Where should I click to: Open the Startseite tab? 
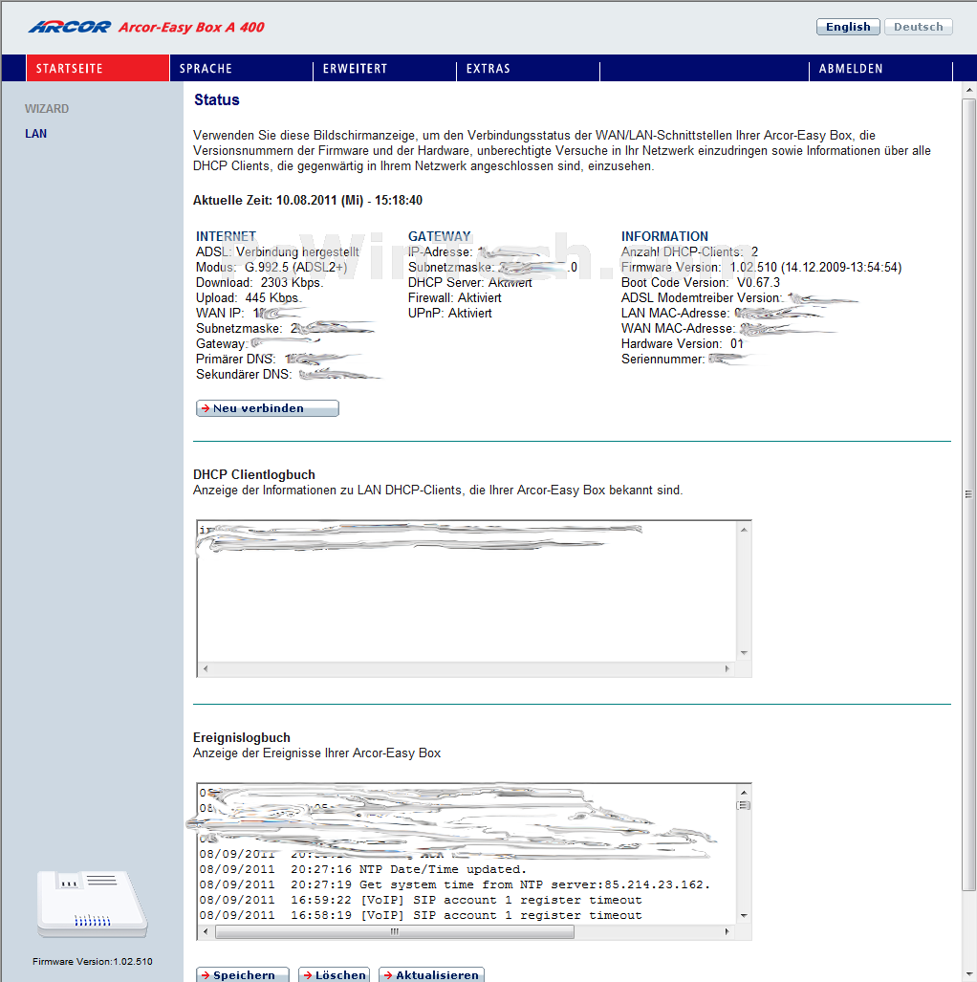coord(98,68)
